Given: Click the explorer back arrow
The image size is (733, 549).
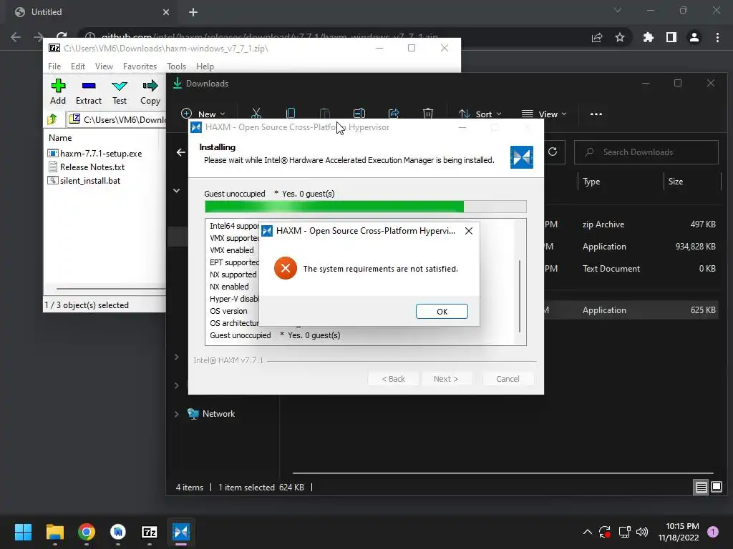Looking at the screenshot, I should [181, 152].
